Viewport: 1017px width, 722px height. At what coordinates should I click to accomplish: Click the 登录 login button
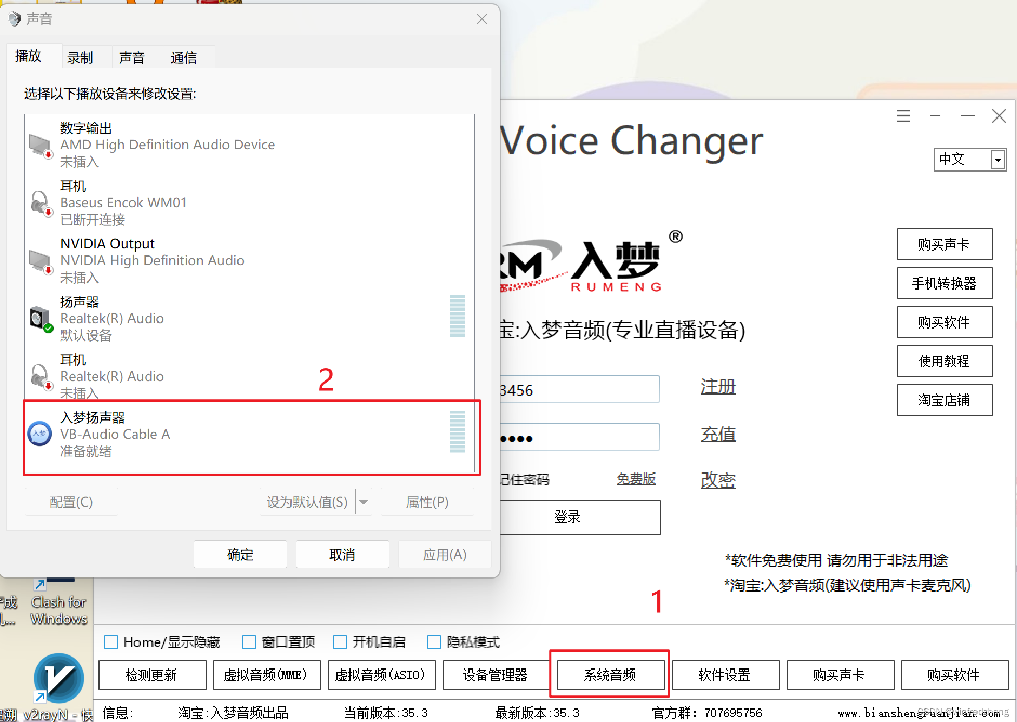[580, 517]
